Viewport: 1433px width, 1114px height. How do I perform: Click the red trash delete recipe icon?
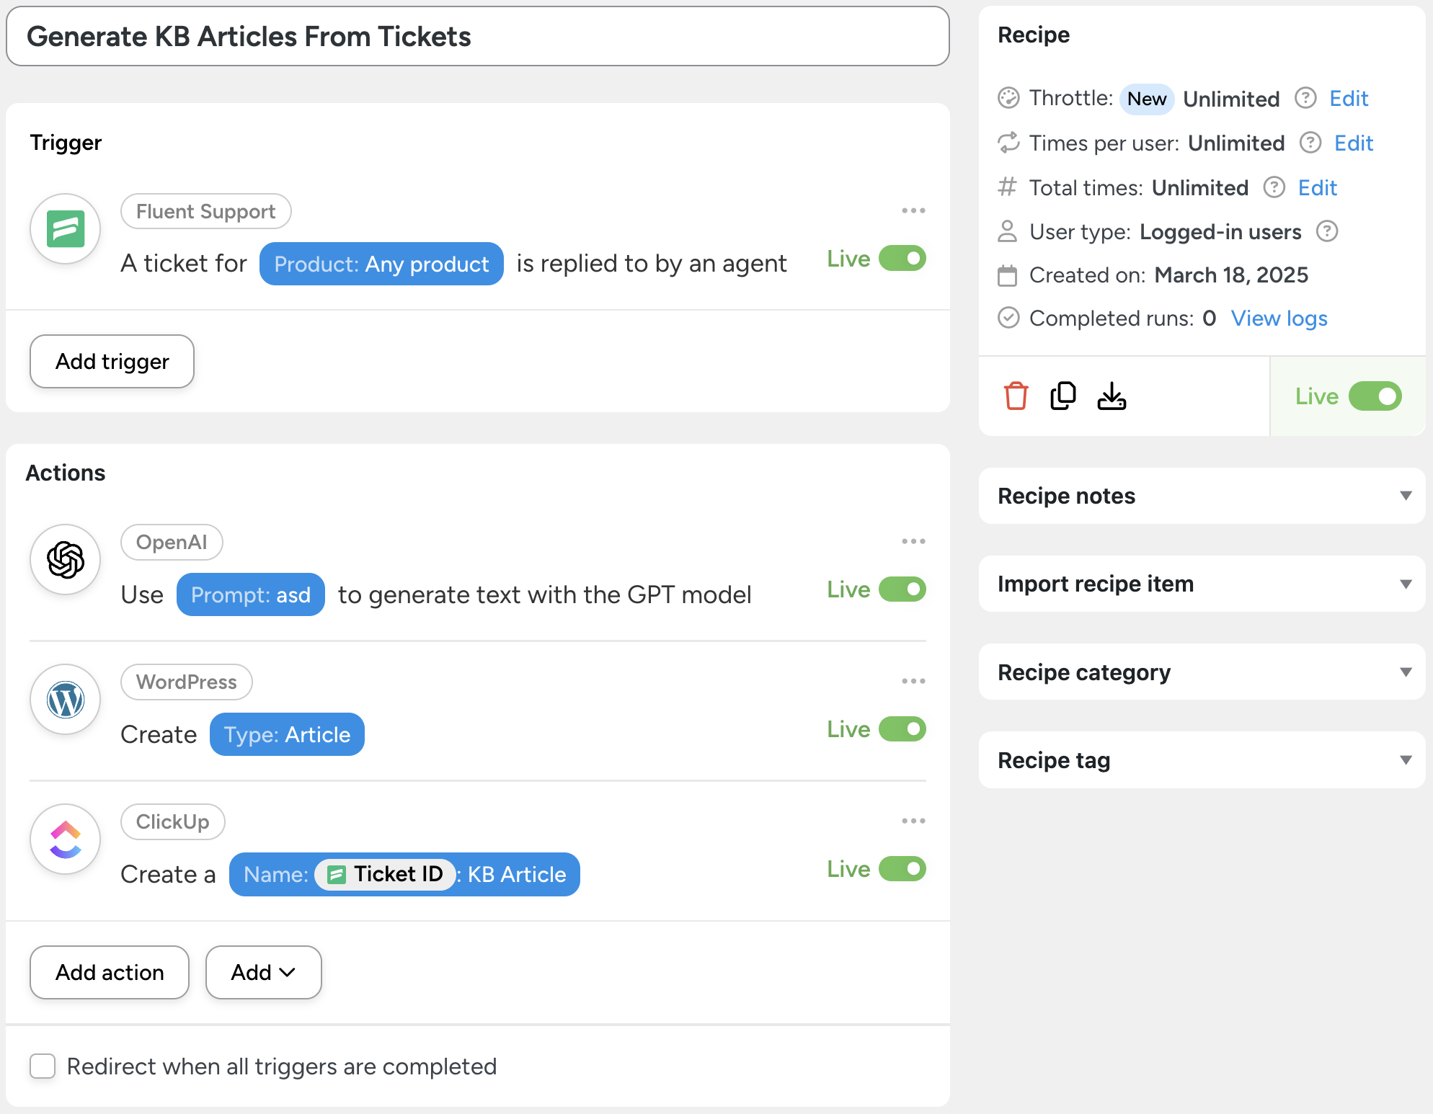[1016, 396]
